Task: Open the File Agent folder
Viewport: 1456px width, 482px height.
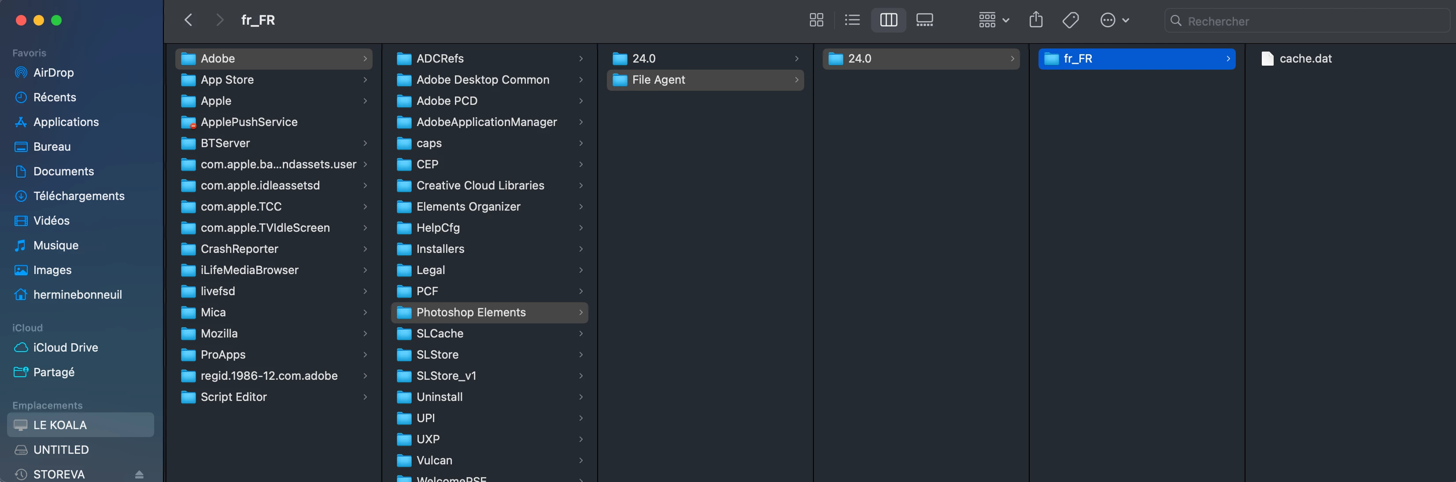Action: pos(658,80)
